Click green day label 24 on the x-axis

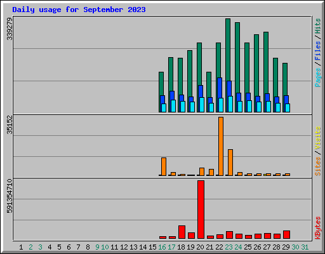tap(238, 247)
